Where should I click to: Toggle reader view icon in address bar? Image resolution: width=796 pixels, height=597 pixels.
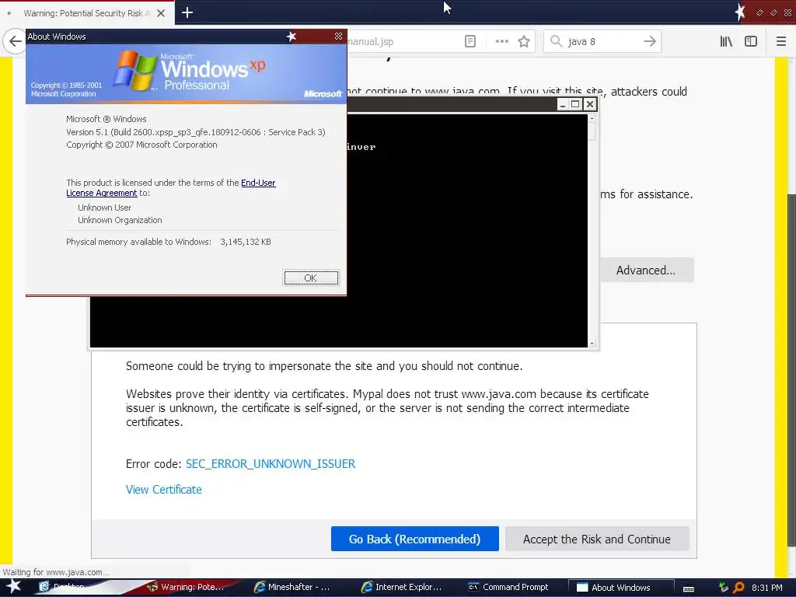coord(470,42)
